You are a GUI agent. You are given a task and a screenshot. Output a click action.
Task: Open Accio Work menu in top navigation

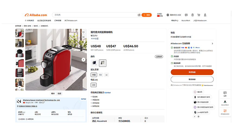[x=186, y=21]
